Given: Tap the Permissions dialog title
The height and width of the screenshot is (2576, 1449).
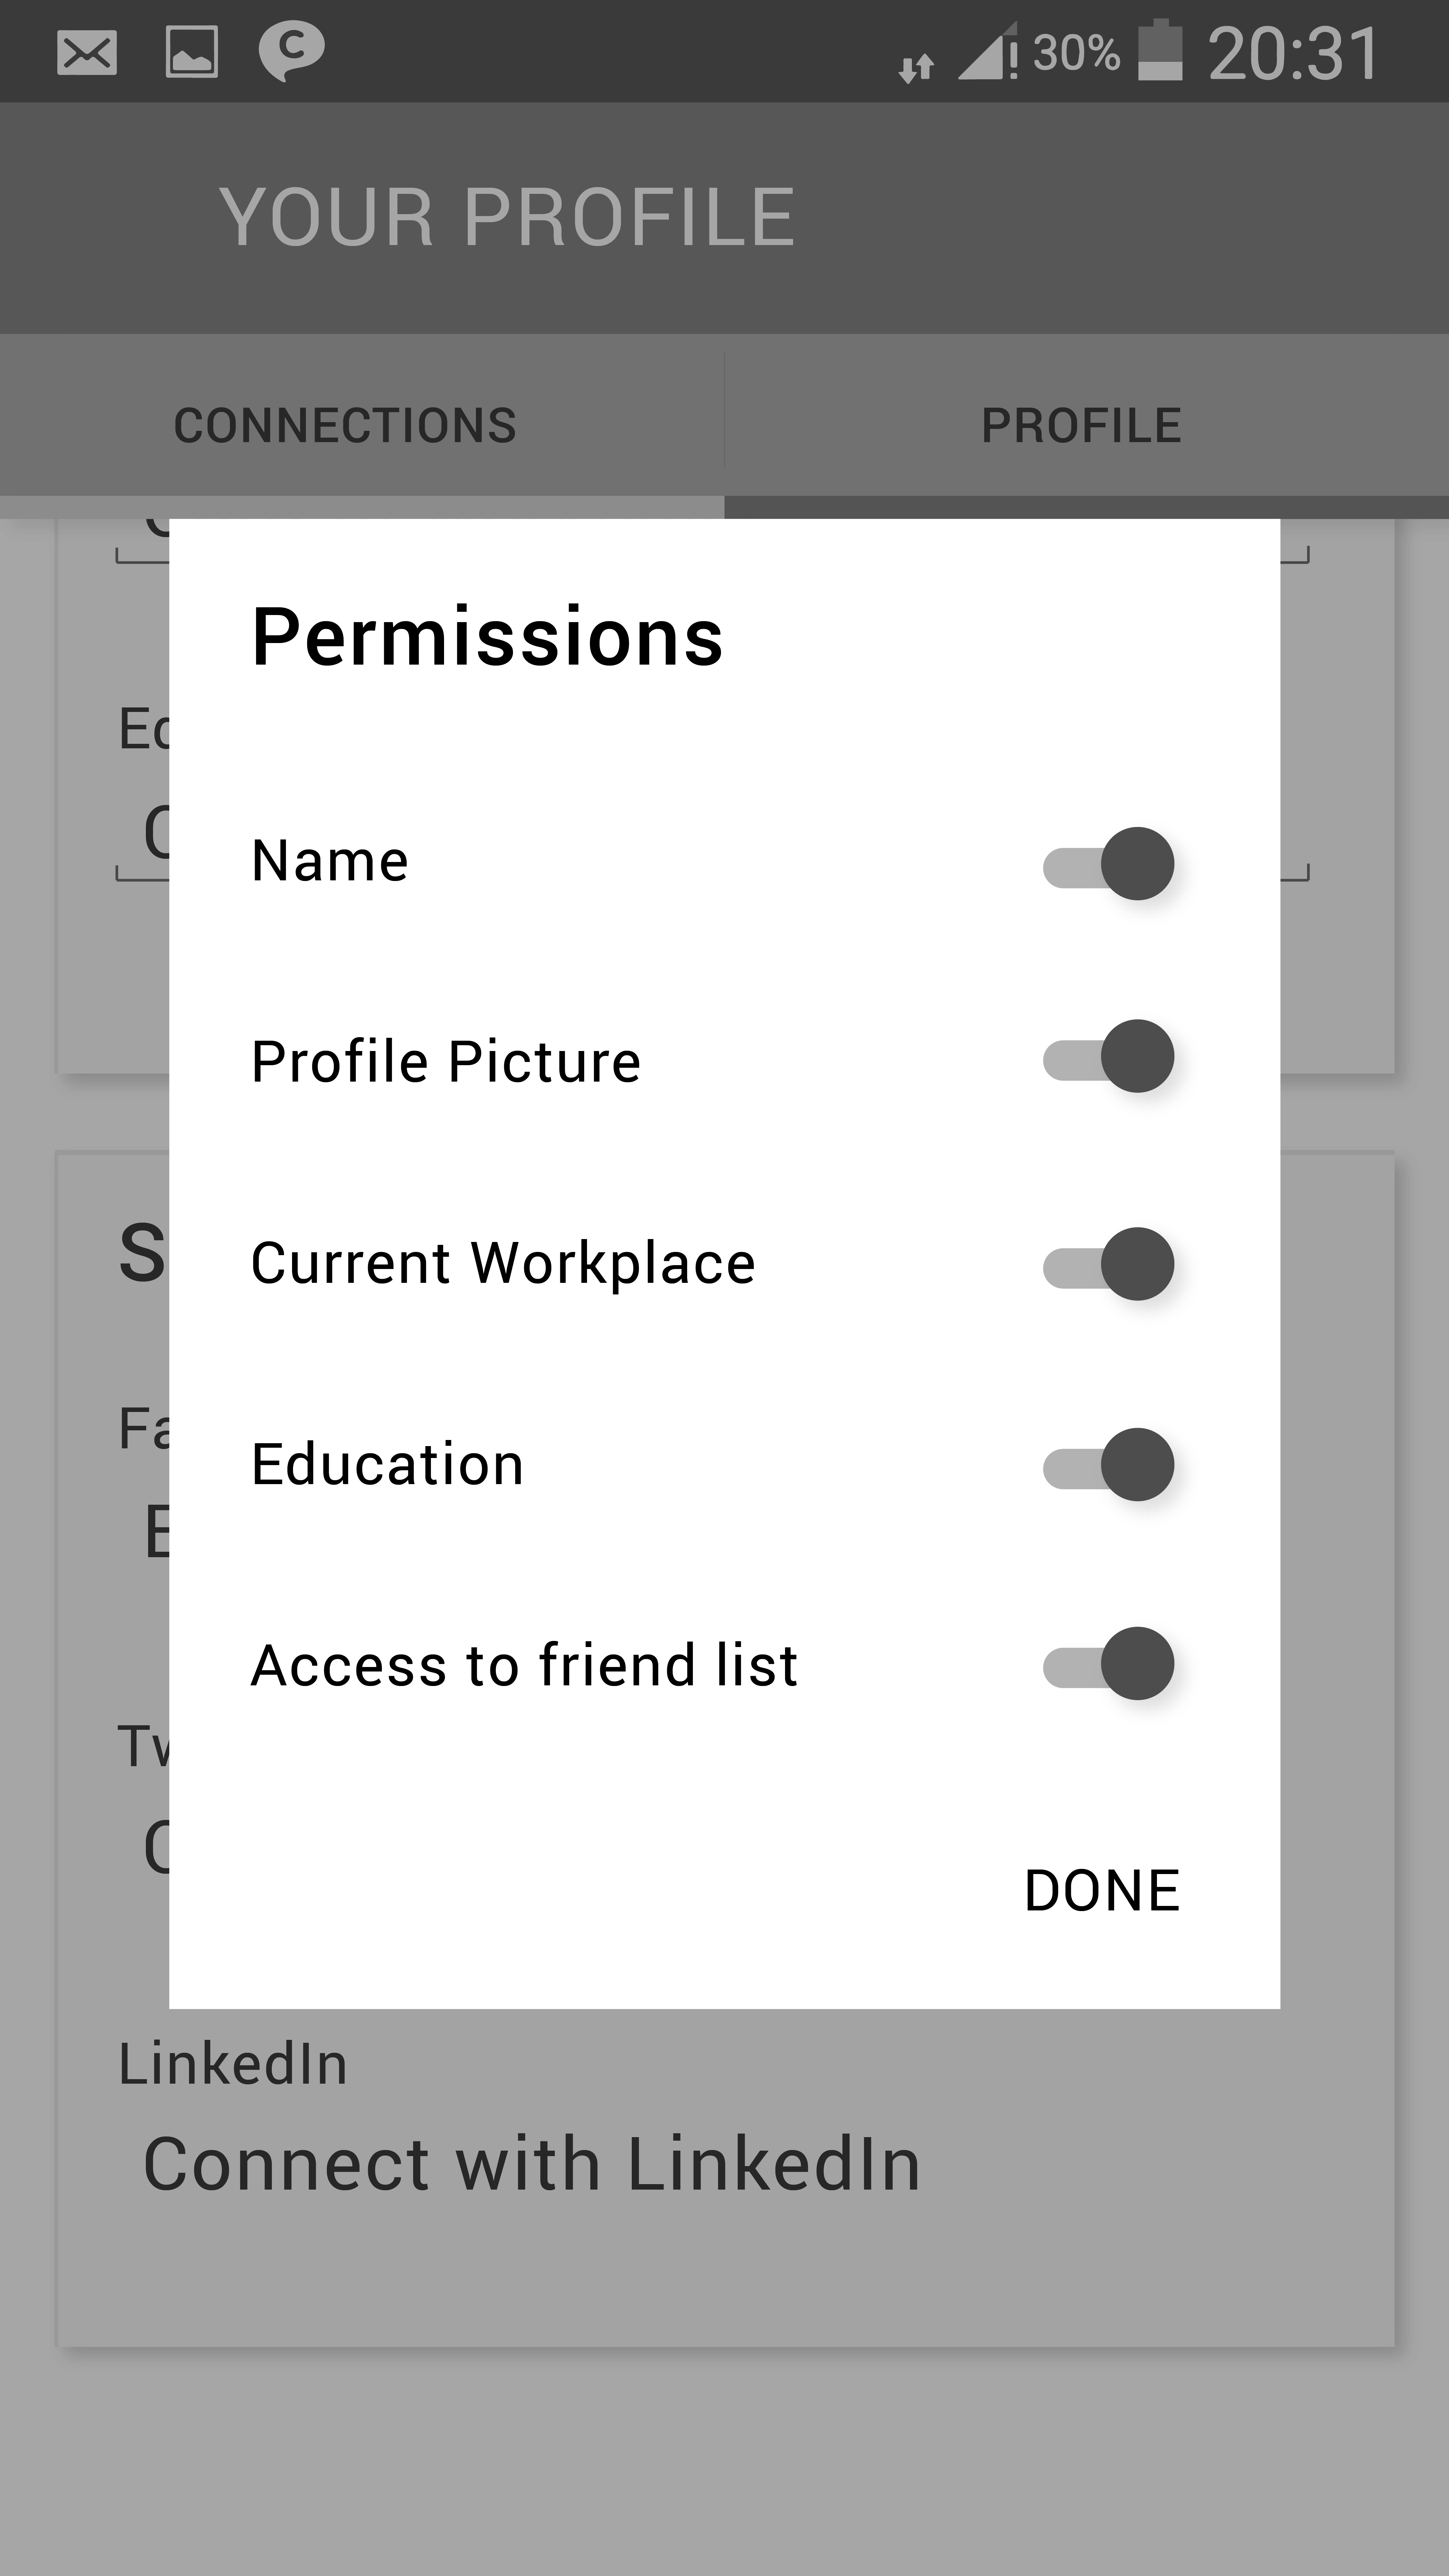Looking at the screenshot, I should (487, 637).
